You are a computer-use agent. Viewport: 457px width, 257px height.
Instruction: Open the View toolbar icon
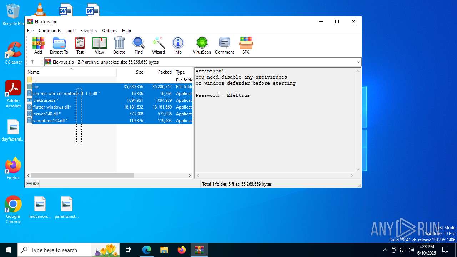(99, 45)
